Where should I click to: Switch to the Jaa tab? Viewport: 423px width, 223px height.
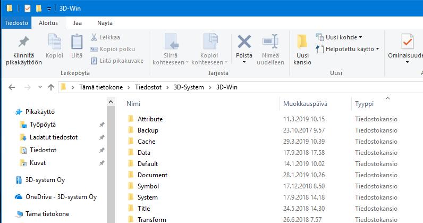[x=78, y=23]
